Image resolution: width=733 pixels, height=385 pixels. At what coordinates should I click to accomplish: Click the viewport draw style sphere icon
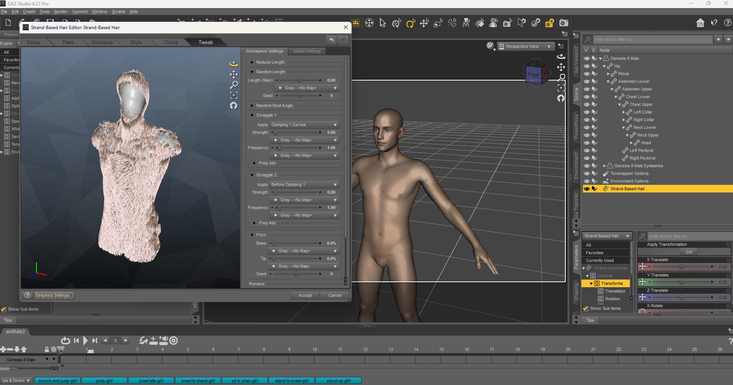tap(490, 46)
